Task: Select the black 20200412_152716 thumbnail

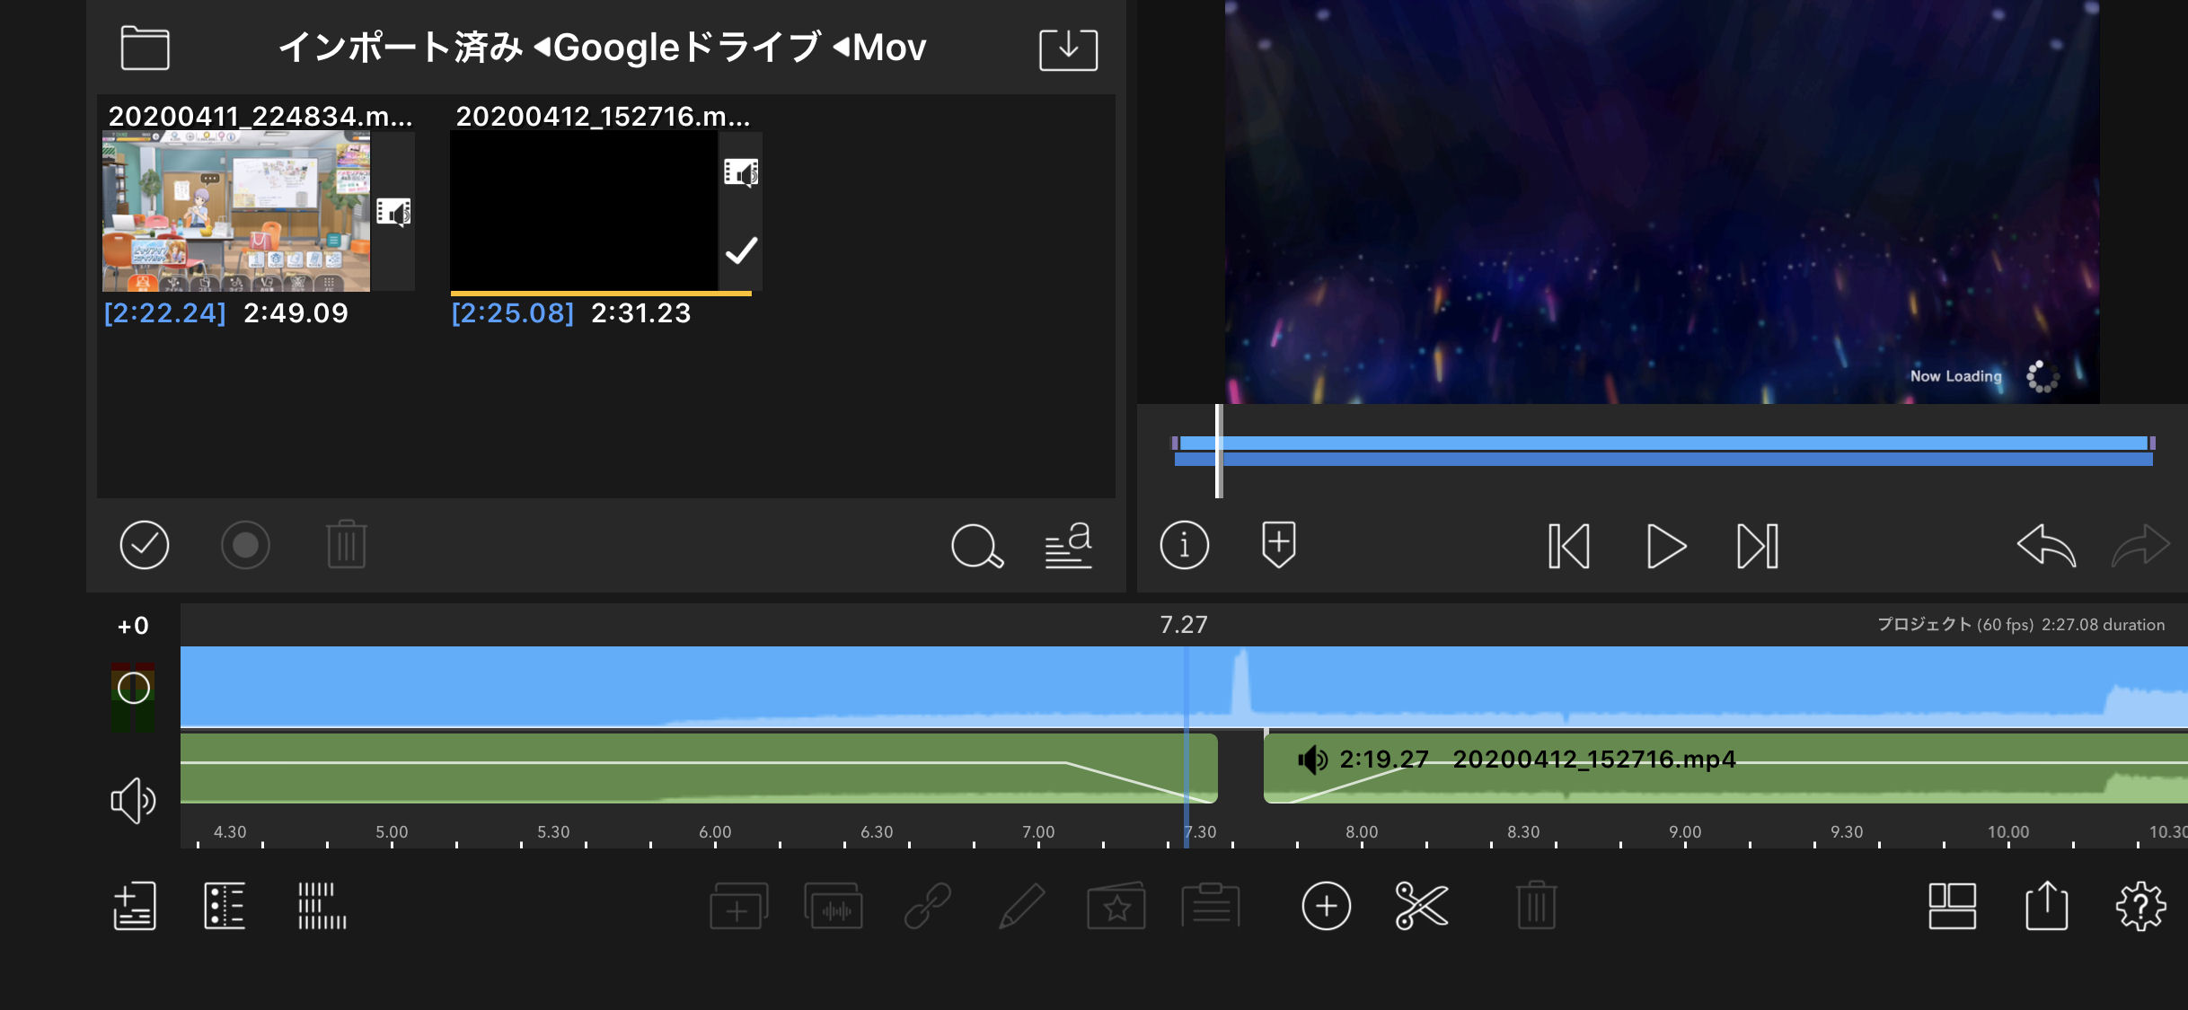Action: coord(584,211)
